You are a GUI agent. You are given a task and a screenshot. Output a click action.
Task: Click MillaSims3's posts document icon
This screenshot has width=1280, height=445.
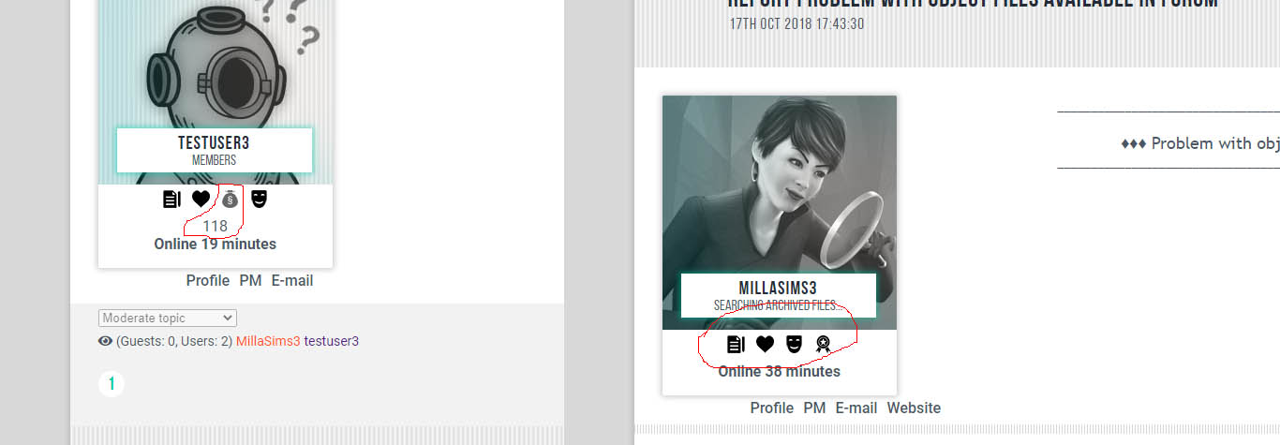(736, 344)
